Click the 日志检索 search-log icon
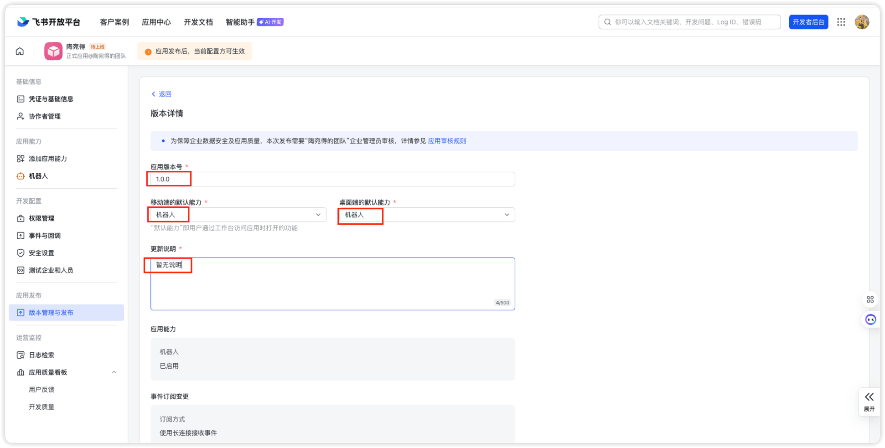This screenshot has height=448, width=885. click(x=21, y=355)
